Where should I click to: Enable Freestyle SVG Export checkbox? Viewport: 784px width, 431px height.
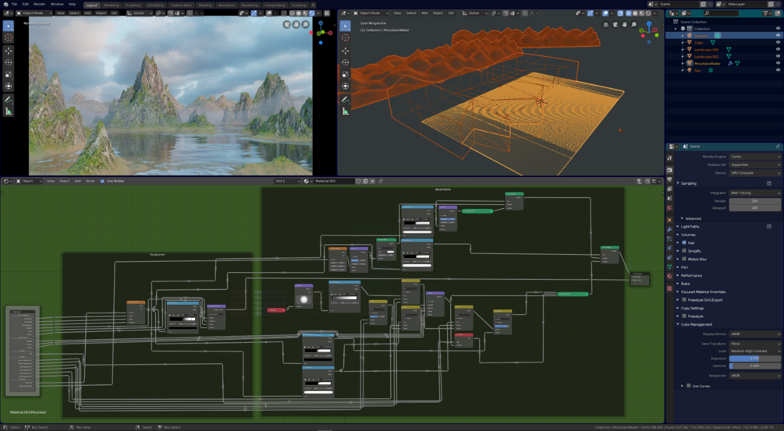(x=684, y=299)
